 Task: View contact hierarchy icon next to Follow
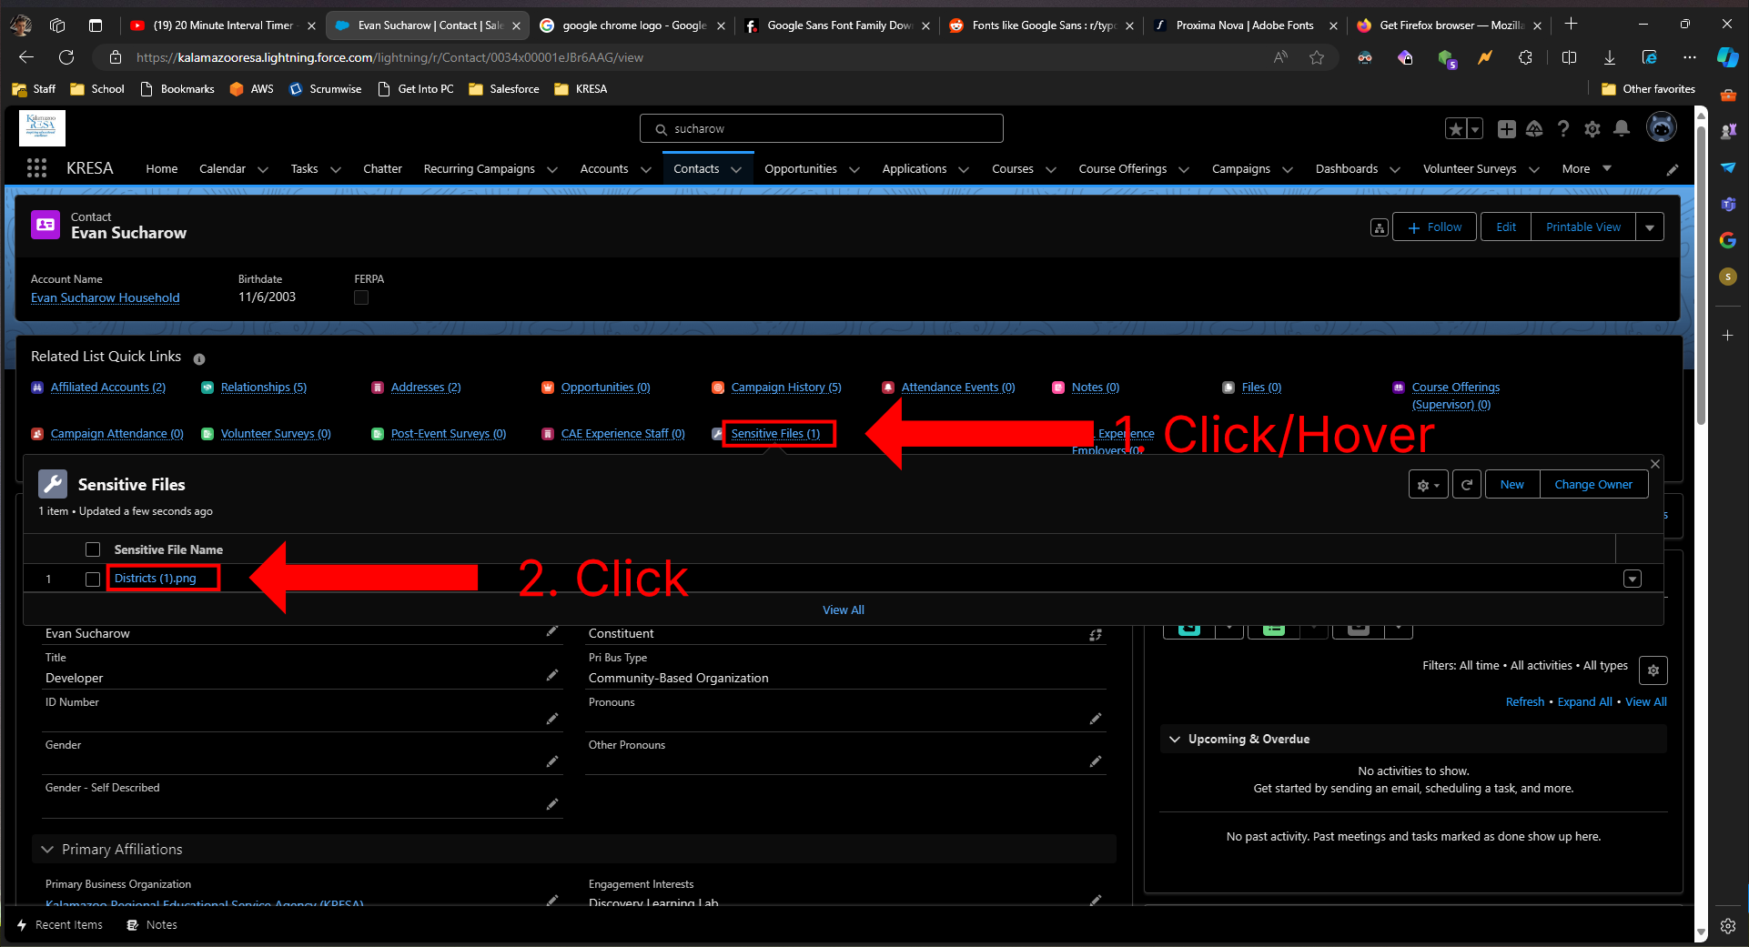pyautogui.click(x=1380, y=227)
